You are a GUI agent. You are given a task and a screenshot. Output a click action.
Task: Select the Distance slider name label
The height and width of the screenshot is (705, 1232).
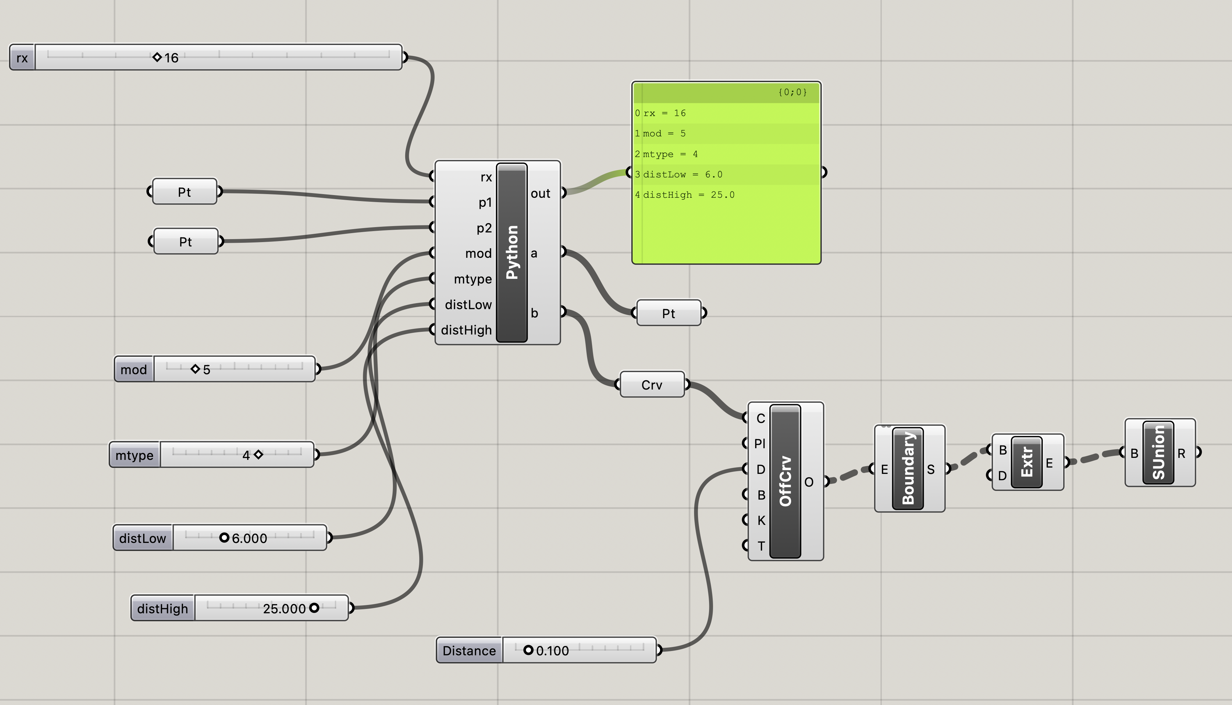point(469,650)
